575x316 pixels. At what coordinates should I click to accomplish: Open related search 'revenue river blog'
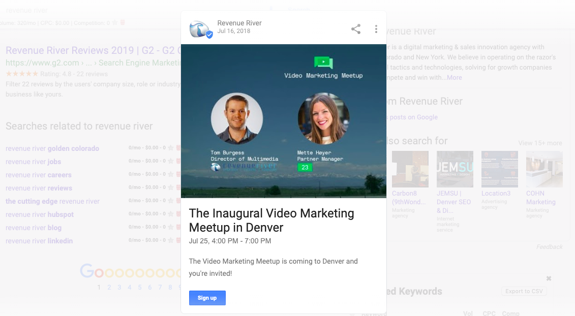(x=34, y=228)
